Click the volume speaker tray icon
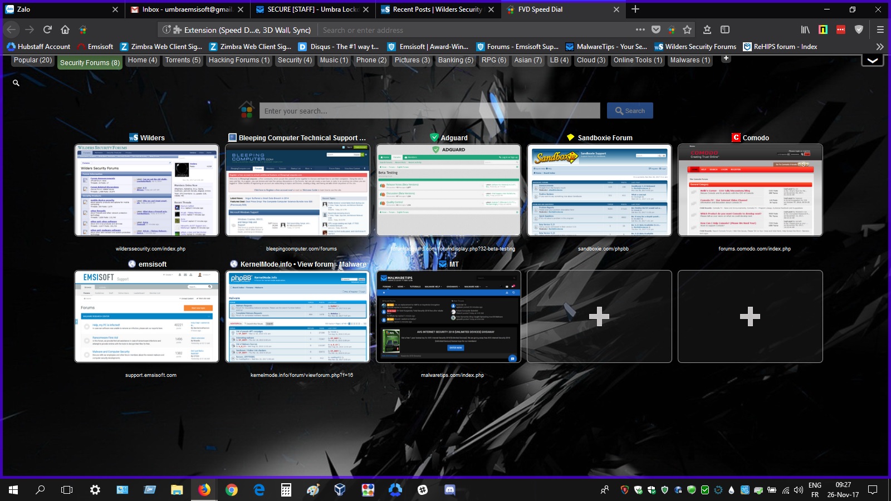 coord(799,490)
